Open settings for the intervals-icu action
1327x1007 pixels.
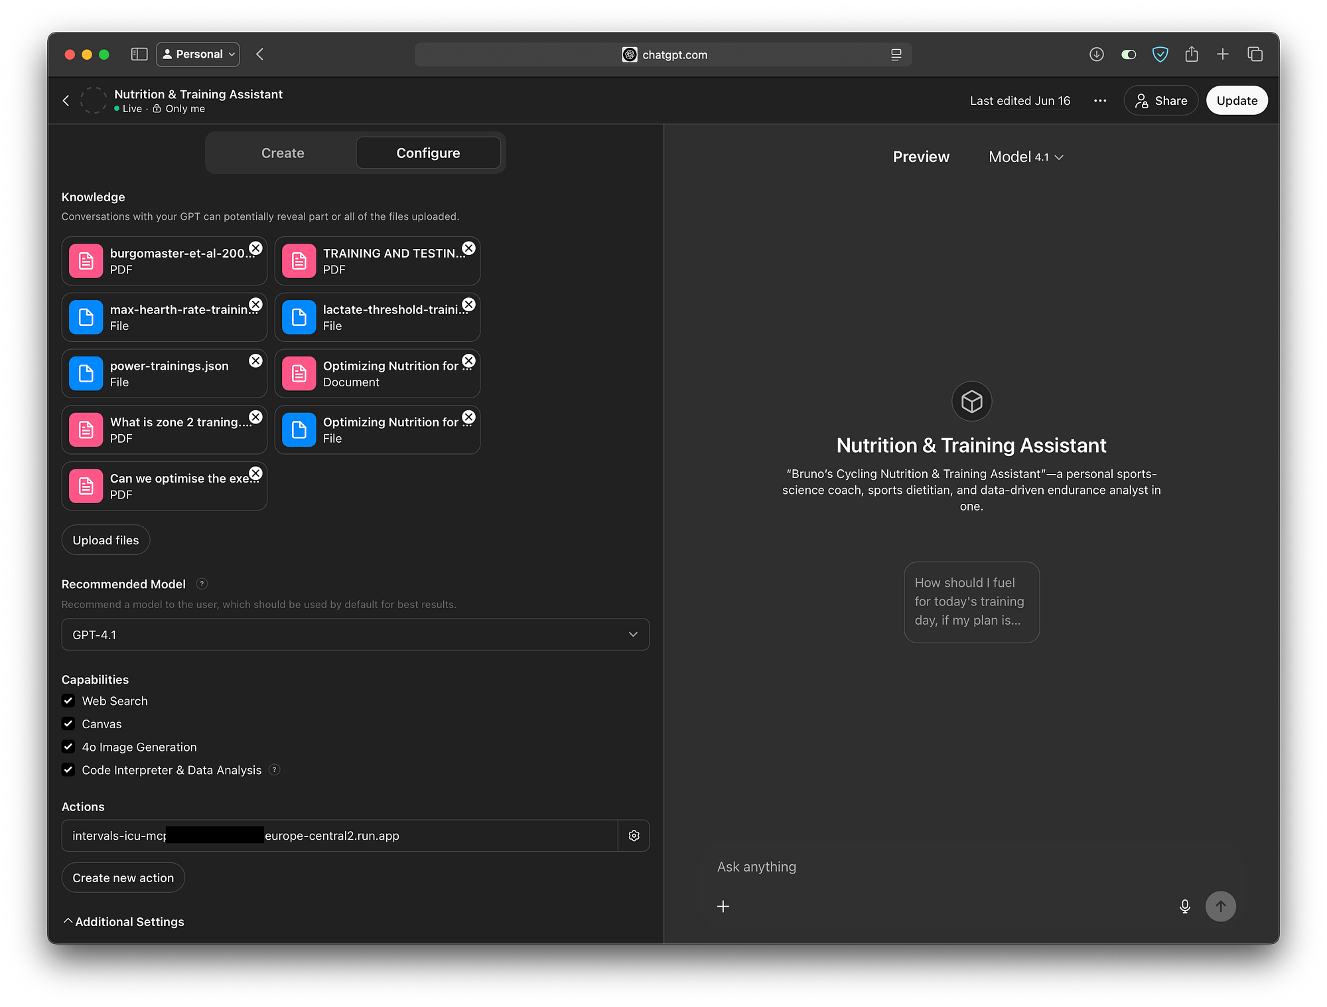coord(634,835)
